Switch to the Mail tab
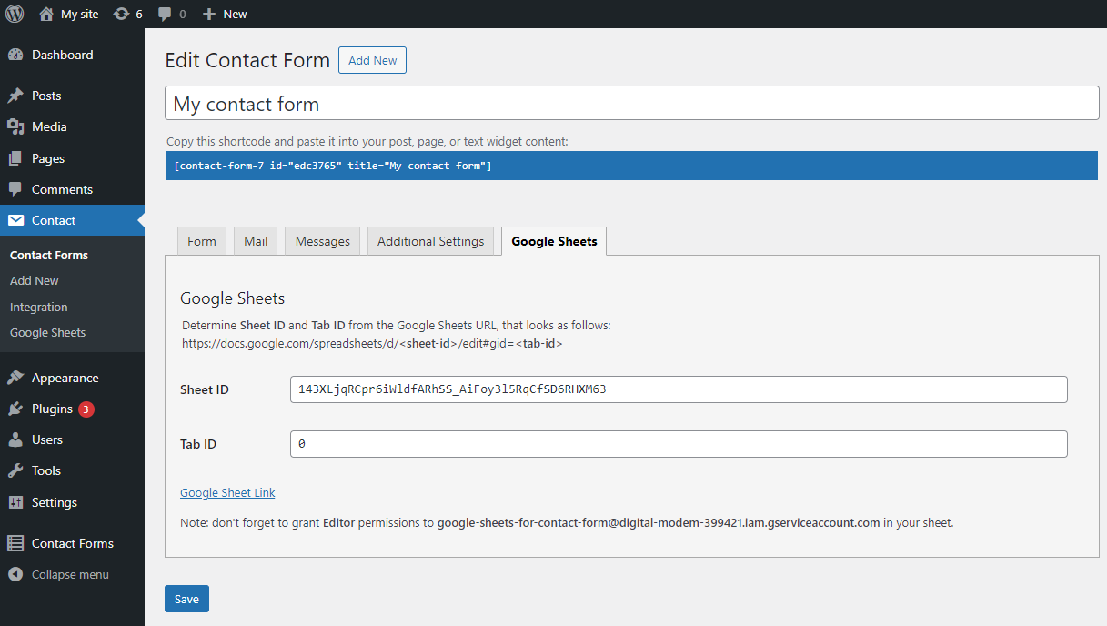This screenshot has width=1107, height=626. [256, 241]
